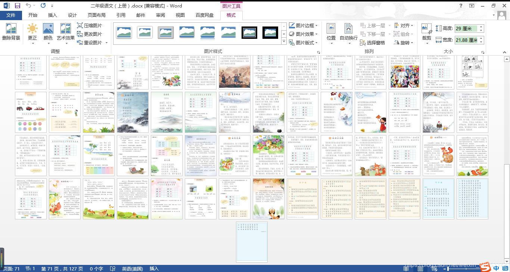Select the highlighted third picture style
Screen dimensions: 510x272
click(166, 32)
